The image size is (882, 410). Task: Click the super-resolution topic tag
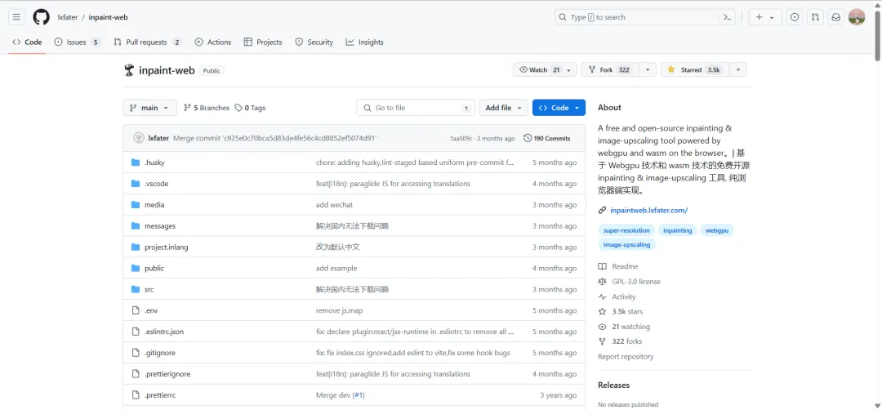point(626,230)
